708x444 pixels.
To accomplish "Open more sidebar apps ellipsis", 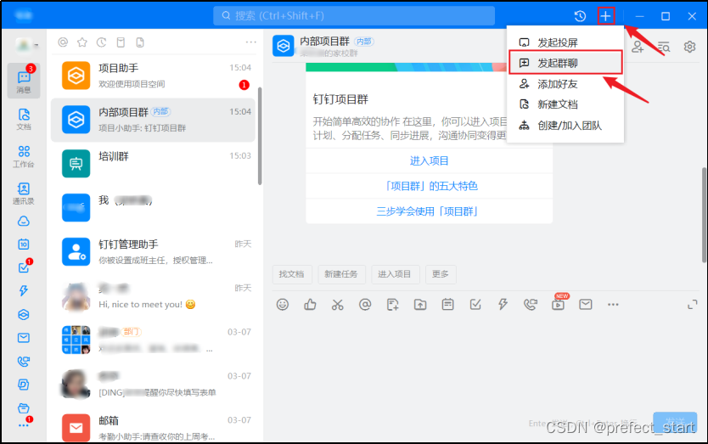I will [x=24, y=425].
